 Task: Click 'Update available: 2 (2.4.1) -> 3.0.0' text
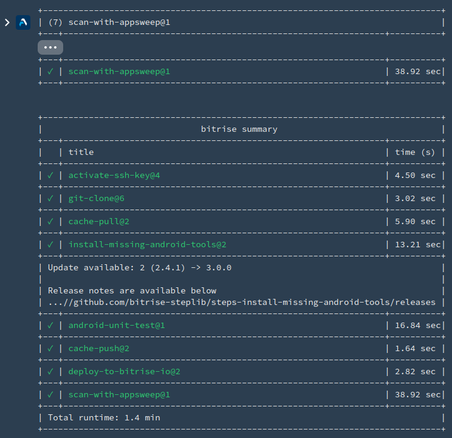click(140, 268)
